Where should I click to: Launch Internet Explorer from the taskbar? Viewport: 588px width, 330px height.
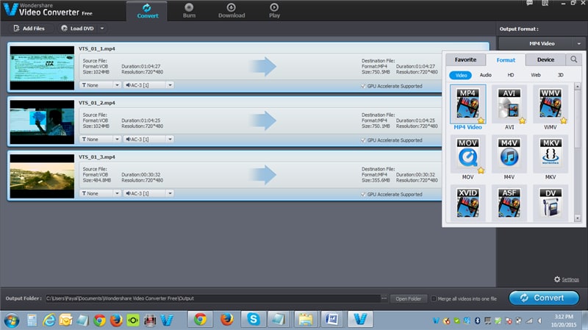(x=49, y=320)
